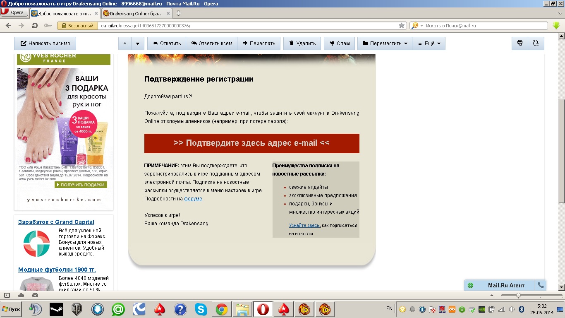Click the page scrollbar down arrow
The height and width of the screenshot is (318, 565).
coord(561,287)
